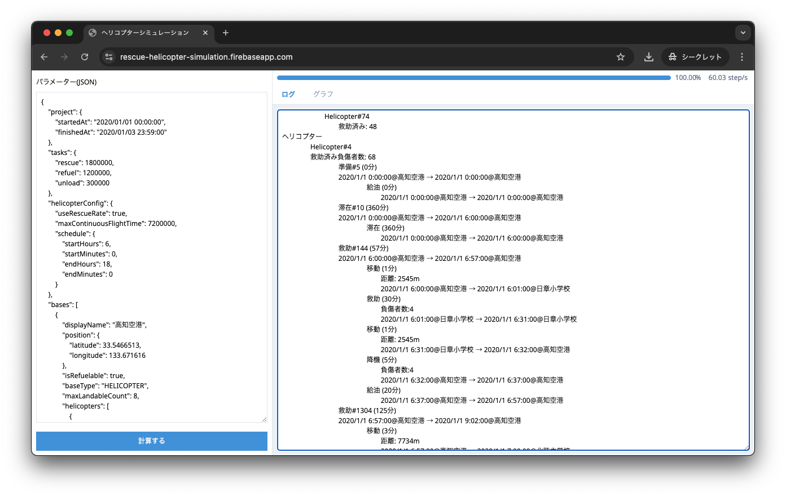The height and width of the screenshot is (497, 786).
Task: Click the site information icon in address bar
Action: point(109,57)
